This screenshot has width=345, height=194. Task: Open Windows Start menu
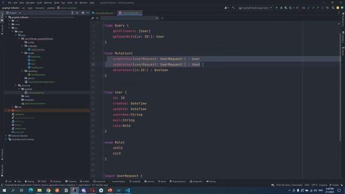coord(4,190)
